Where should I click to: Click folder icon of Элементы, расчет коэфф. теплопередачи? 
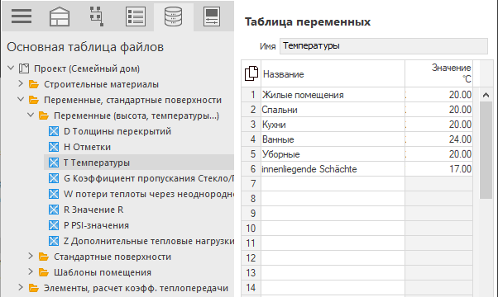point(34,288)
